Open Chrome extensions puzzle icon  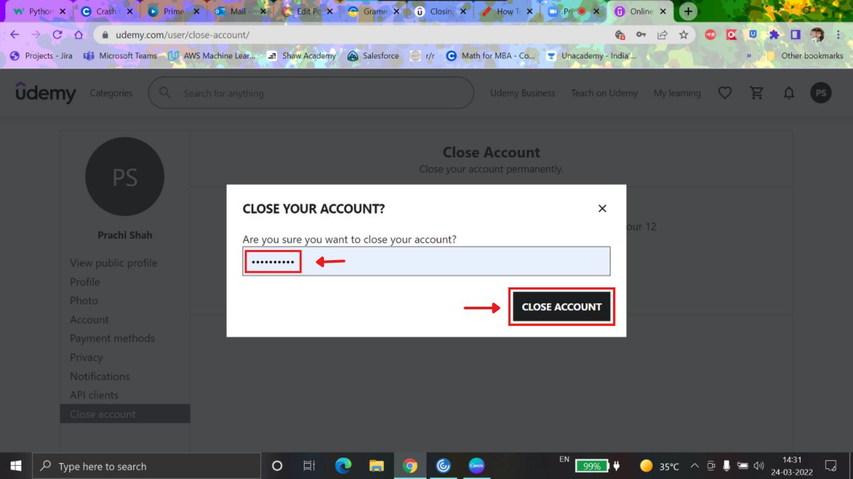click(774, 35)
